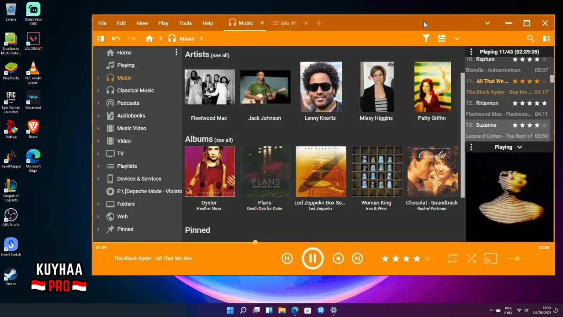The height and width of the screenshot is (317, 563).
Task: Open the Playing list three-dot menu
Action: tap(471, 52)
